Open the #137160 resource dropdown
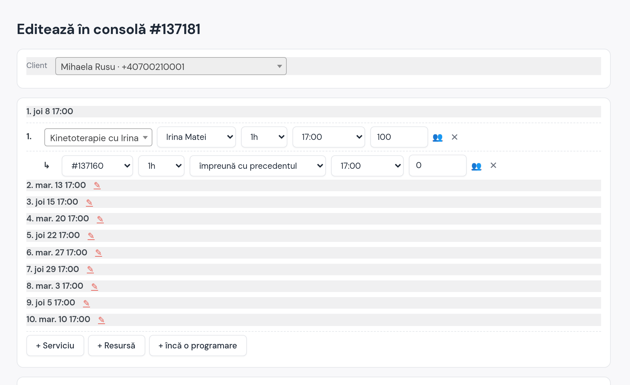This screenshot has width=630, height=385. pos(97,166)
